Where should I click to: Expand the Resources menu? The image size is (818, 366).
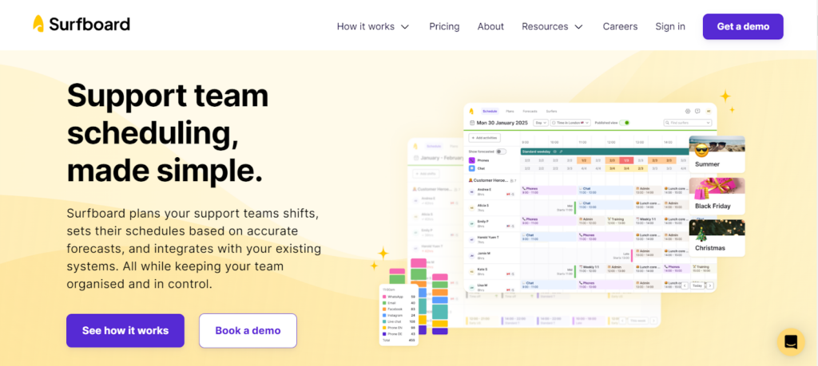pyautogui.click(x=553, y=26)
